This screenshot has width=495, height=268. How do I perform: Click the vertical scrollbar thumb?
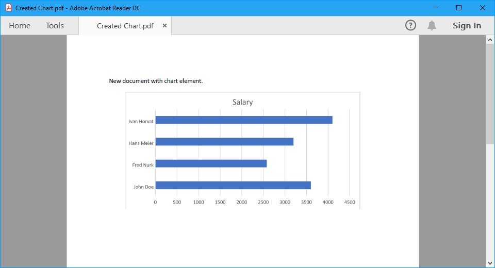point(490,93)
